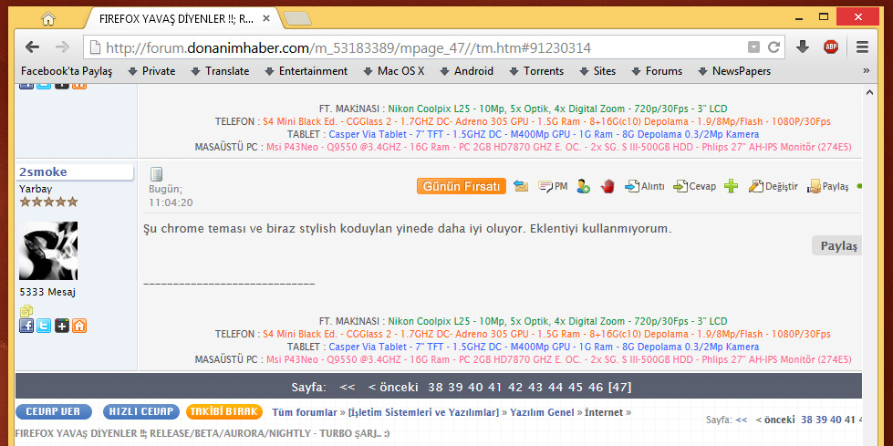The width and height of the screenshot is (893, 446).
Task: Open a new tab
Action: click(297, 19)
